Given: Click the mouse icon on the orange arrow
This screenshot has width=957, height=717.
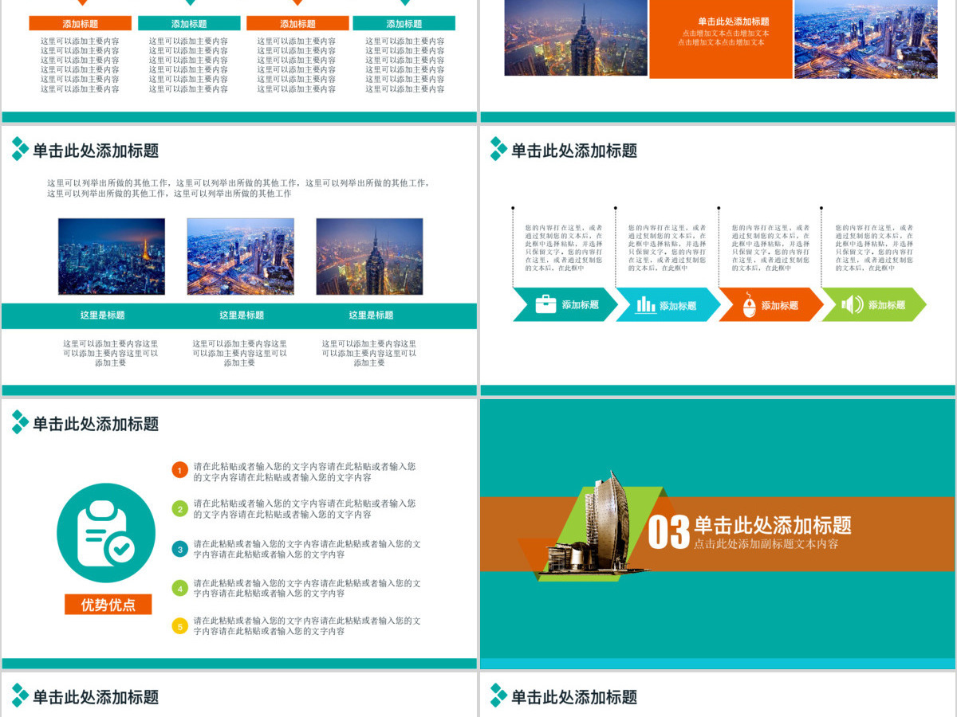Looking at the screenshot, I should [749, 305].
